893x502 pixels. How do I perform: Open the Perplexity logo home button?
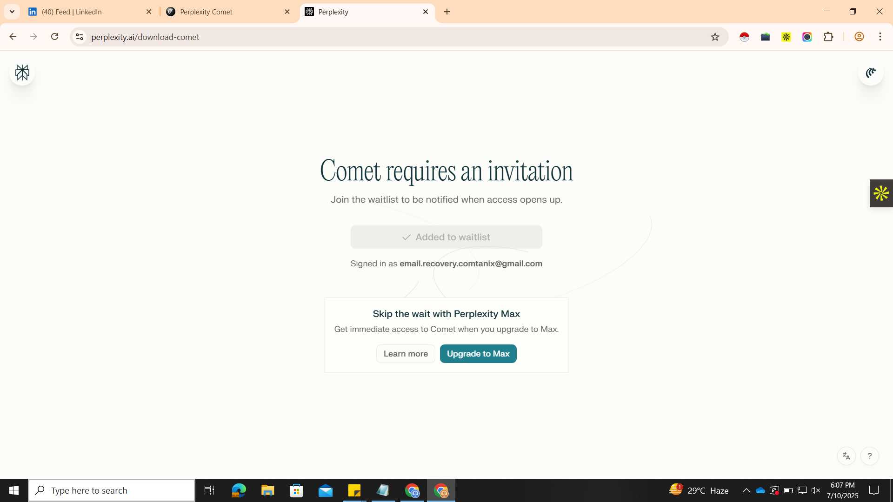point(22,73)
